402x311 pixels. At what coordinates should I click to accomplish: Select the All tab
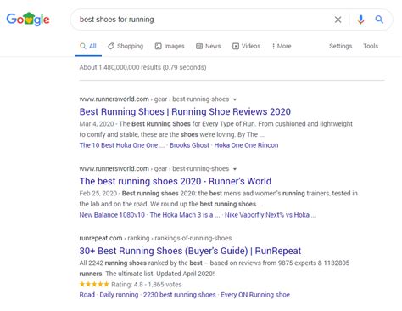(88, 46)
